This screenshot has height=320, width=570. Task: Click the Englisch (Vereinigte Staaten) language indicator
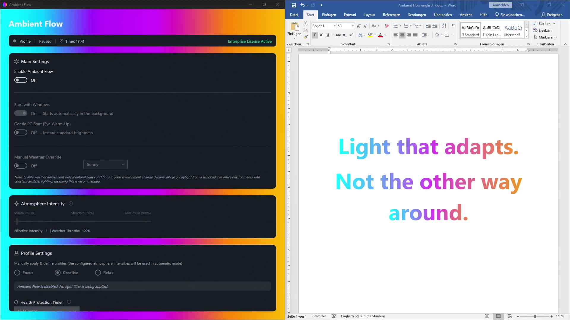(x=363, y=316)
